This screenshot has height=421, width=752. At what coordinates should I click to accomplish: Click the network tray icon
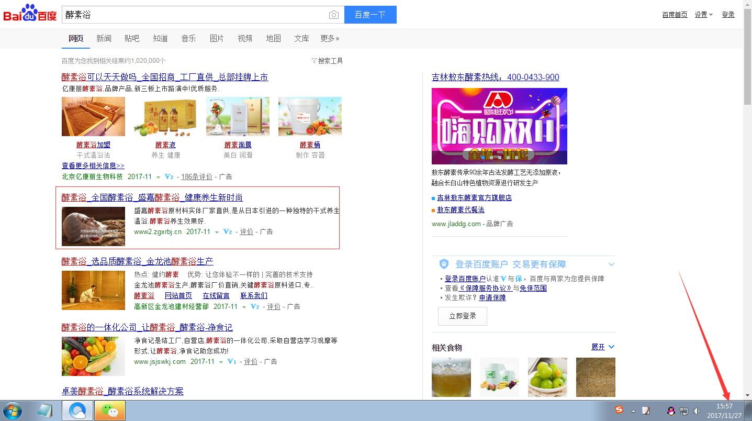(684, 411)
